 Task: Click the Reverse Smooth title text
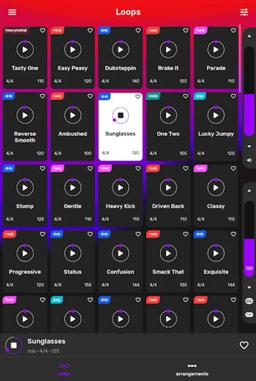pyautogui.click(x=25, y=137)
